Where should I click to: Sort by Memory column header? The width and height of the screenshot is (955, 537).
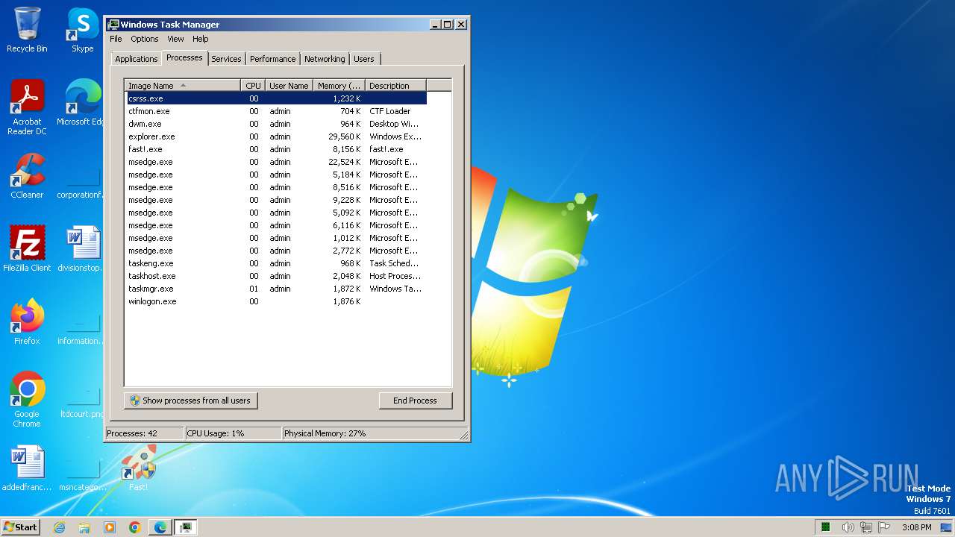[x=339, y=86]
